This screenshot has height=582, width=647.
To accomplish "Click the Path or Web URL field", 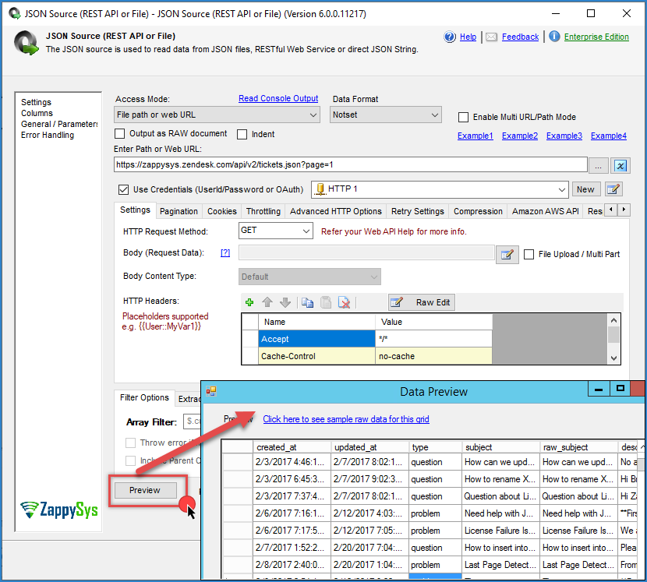I will (x=349, y=165).
